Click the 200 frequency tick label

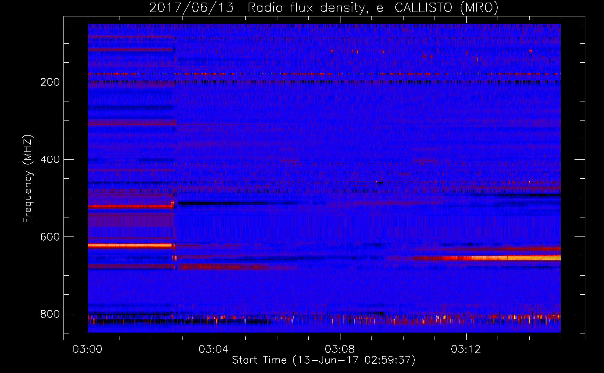(50, 82)
